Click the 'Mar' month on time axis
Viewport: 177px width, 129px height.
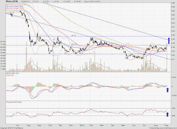click(102, 125)
